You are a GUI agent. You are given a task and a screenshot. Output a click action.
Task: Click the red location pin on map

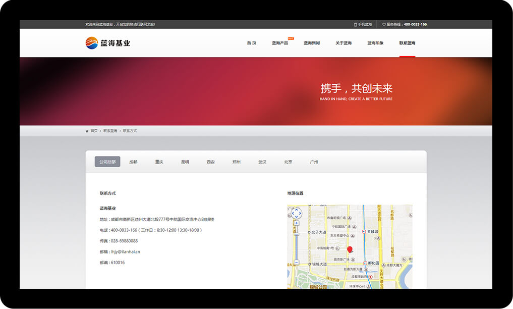[350, 249]
